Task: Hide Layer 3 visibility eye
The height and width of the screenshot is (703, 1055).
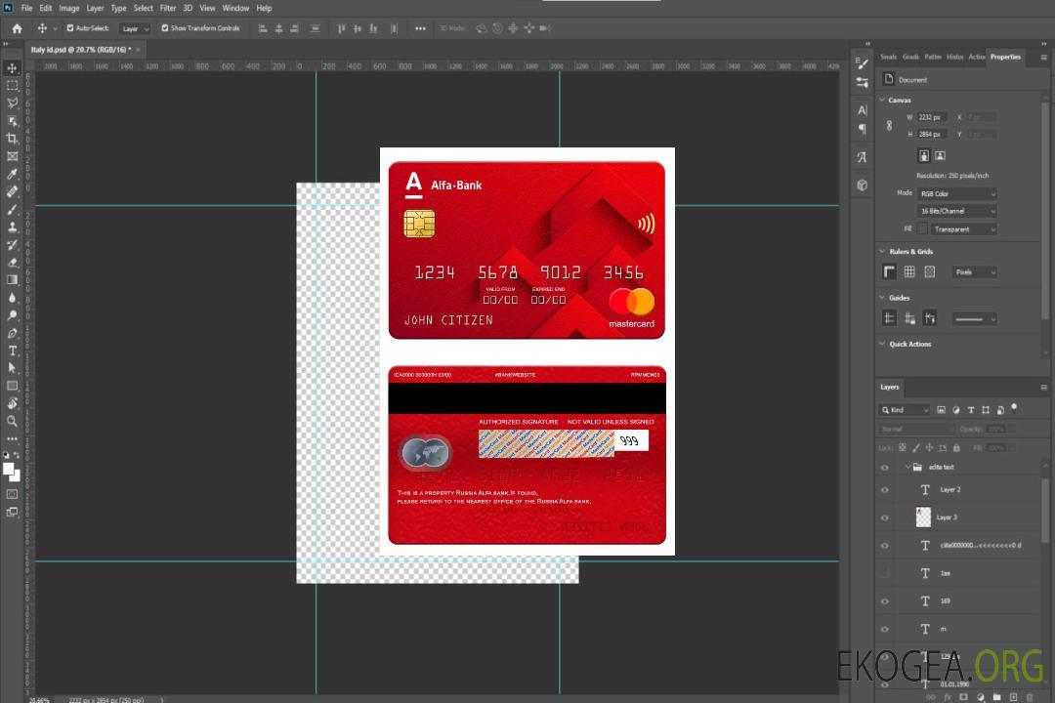Action: click(885, 517)
